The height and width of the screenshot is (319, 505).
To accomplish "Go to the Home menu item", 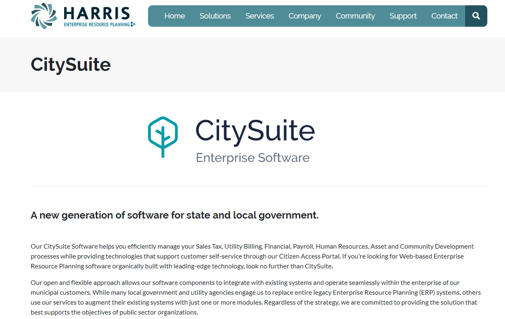I will pyautogui.click(x=175, y=16).
